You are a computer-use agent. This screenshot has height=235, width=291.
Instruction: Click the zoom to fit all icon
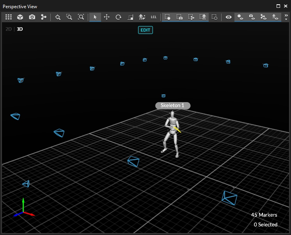coord(81,17)
